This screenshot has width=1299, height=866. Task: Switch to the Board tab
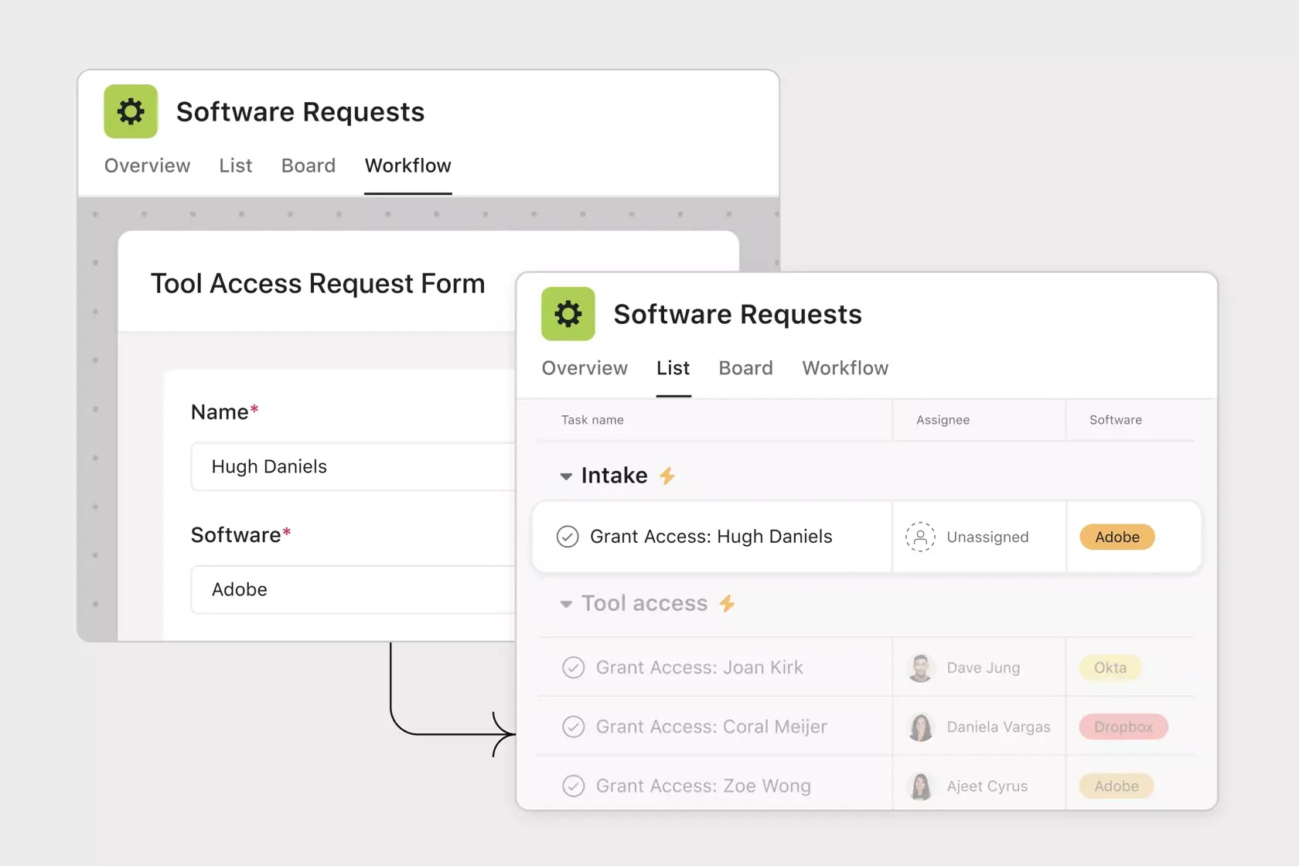pyautogui.click(x=745, y=368)
